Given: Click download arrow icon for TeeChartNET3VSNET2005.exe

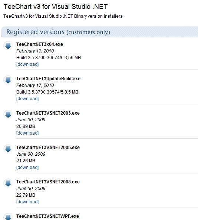Looking at the screenshot, I should click(x=8, y=149).
